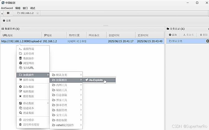209x130 pixels.
Task: Expand the 权限维持 submenu arrow
Action: click(81, 80)
